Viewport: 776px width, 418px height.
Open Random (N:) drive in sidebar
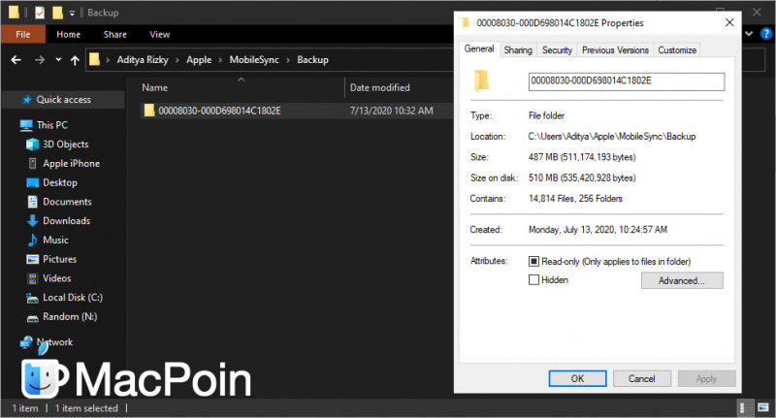[70, 316]
